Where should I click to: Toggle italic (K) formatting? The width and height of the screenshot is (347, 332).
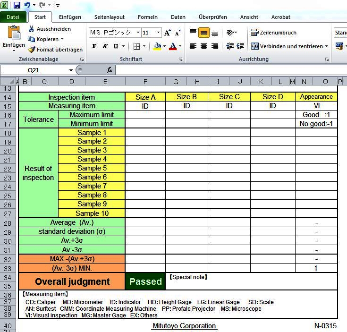pyautogui.click(x=105, y=46)
